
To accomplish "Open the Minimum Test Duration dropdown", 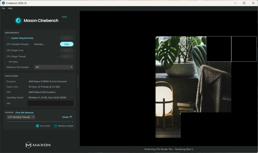I will tap(54, 67).
